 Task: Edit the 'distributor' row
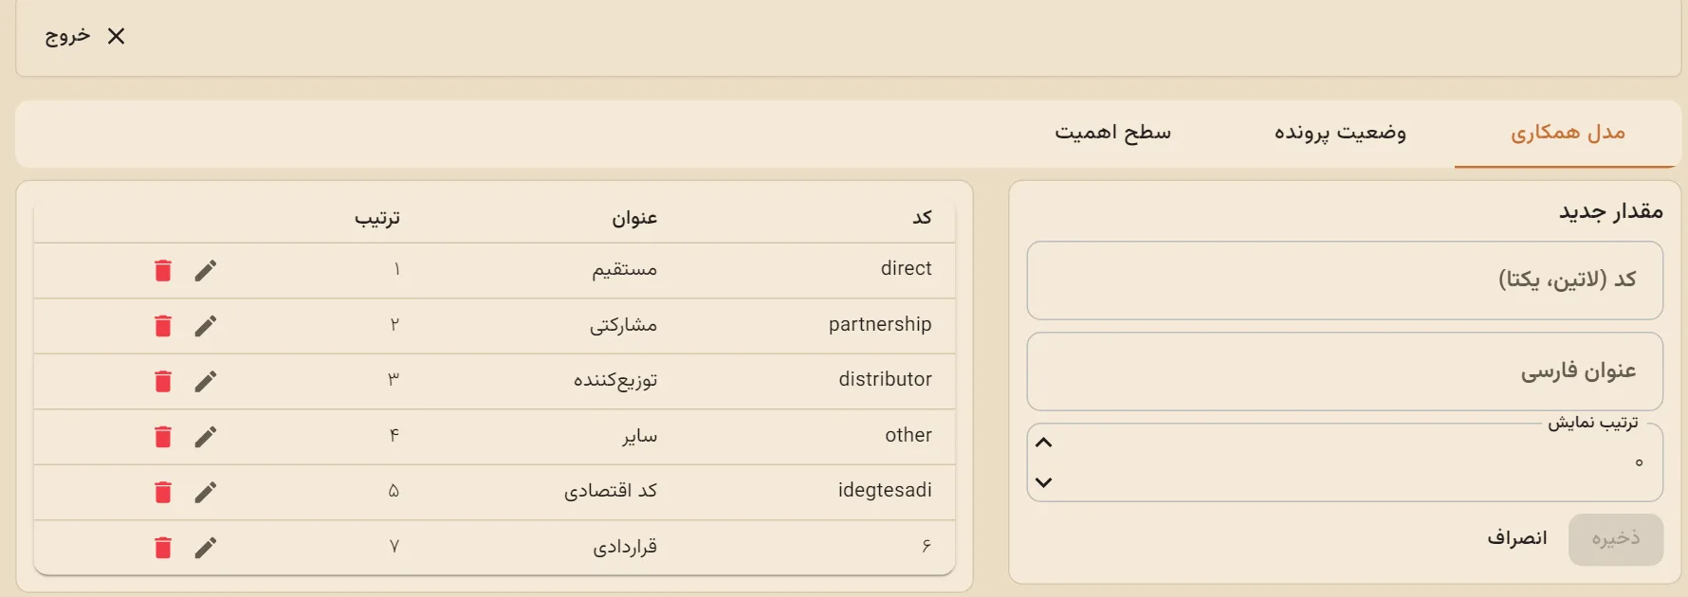click(206, 381)
